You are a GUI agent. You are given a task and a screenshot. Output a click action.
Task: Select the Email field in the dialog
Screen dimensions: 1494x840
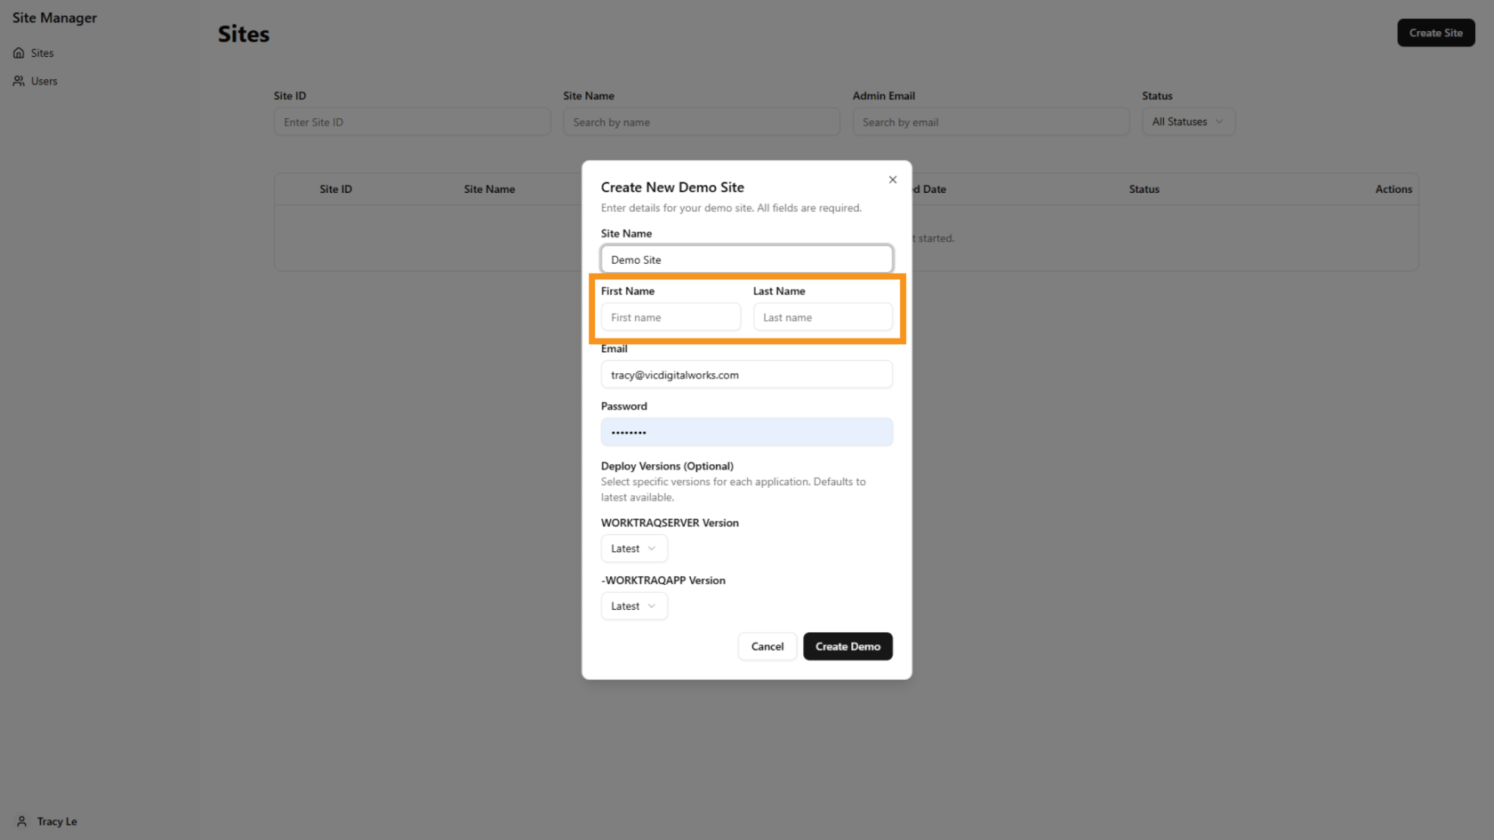(x=746, y=375)
